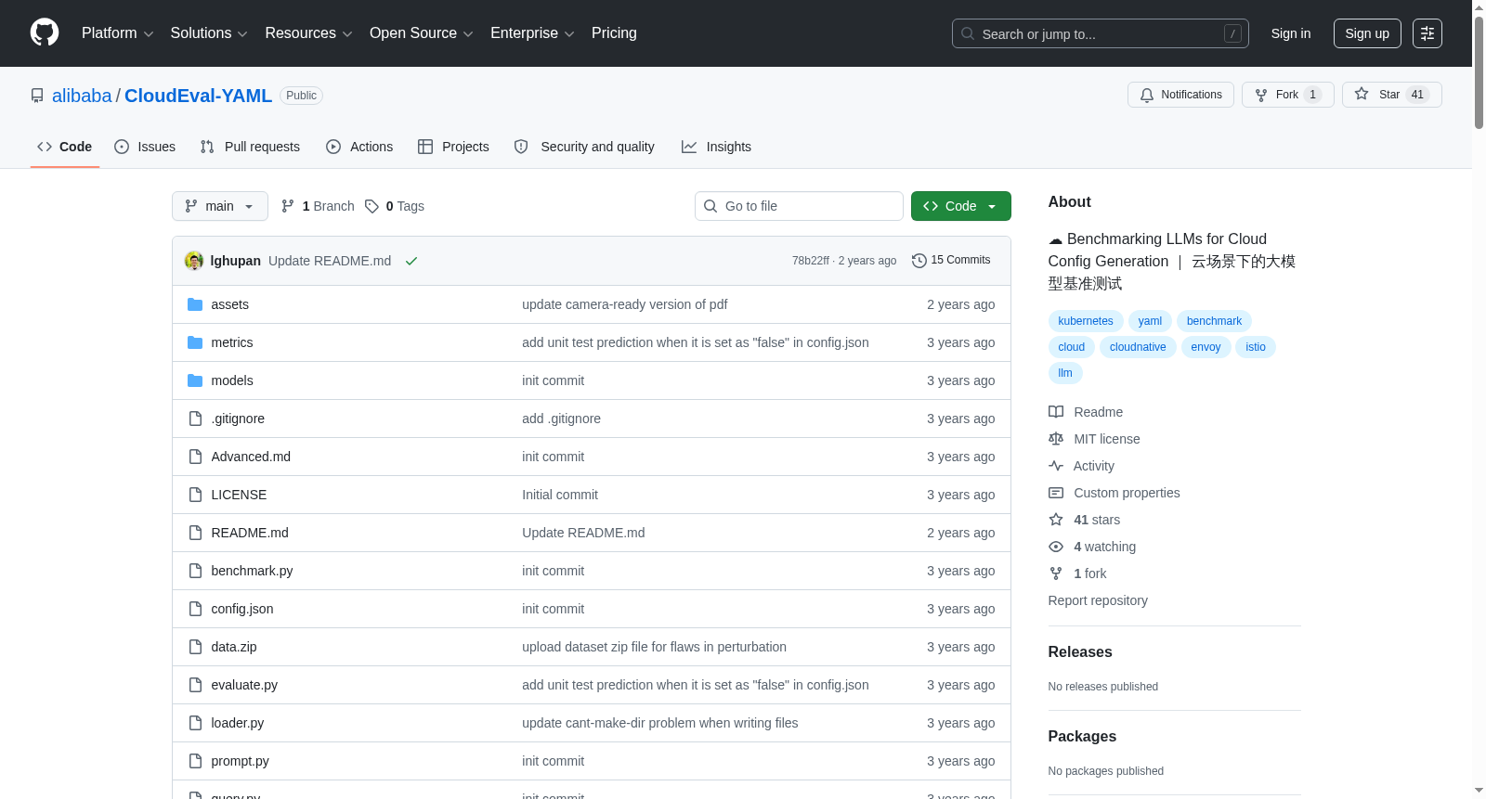Click the Notifications bell button

click(1180, 95)
